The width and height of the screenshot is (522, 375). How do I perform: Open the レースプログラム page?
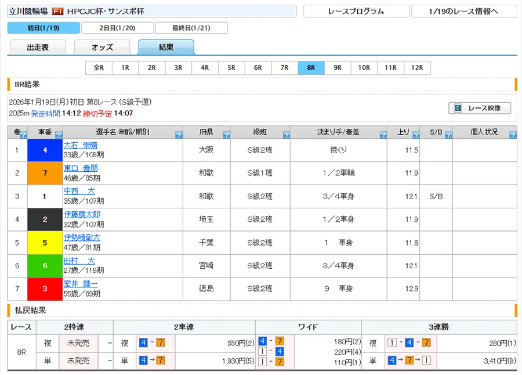pyautogui.click(x=356, y=12)
